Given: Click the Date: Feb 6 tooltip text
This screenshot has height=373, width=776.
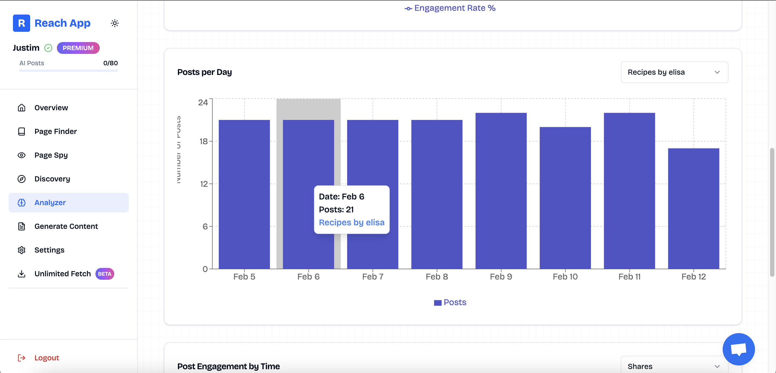Looking at the screenshot, I should tap(342, 196).
